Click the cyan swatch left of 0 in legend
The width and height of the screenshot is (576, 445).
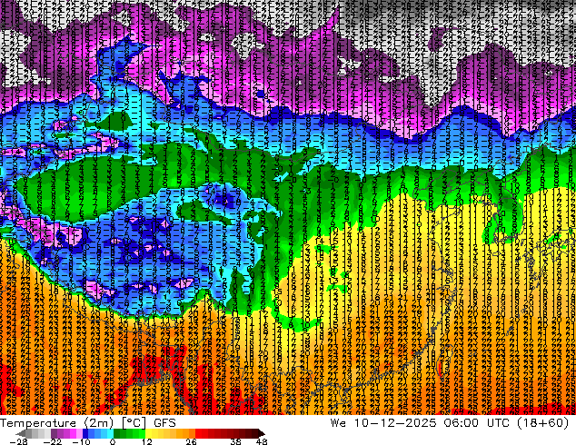110,433
